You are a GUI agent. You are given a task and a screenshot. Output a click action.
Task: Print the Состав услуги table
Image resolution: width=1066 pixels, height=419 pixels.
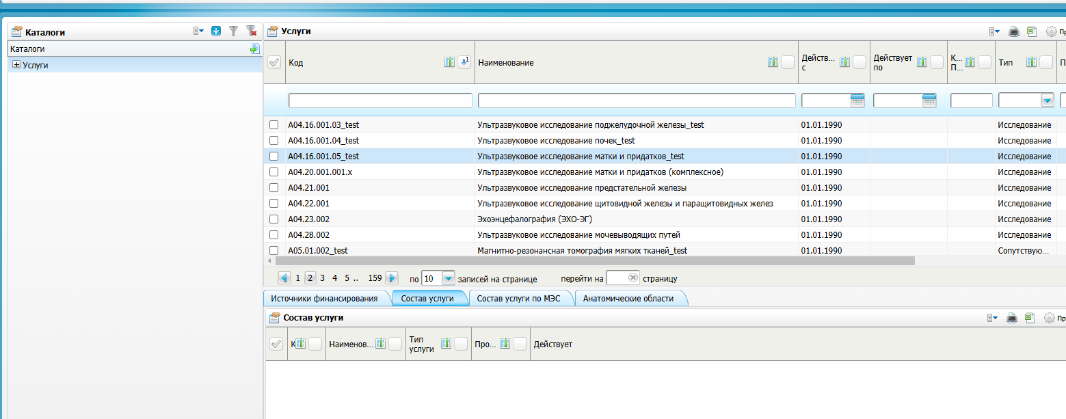coord(1013,318)
